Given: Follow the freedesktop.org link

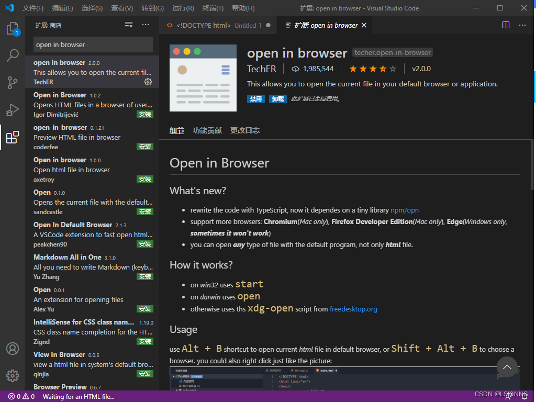Looking at the screenshot, I should tap(353, 309).
